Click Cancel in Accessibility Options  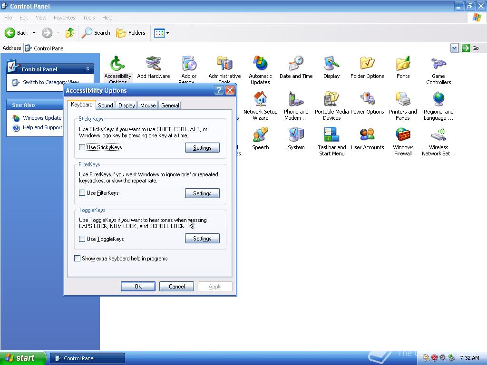coord(177,287)
